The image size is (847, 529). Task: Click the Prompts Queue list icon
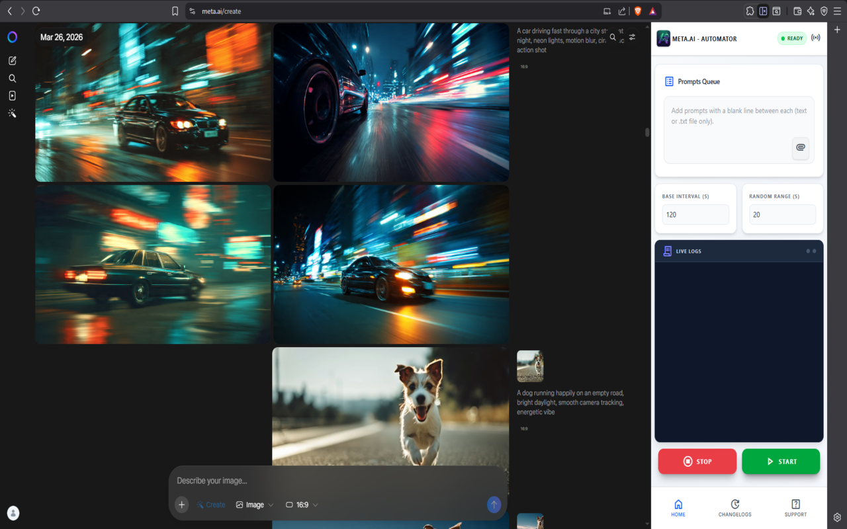click(669, 81)
